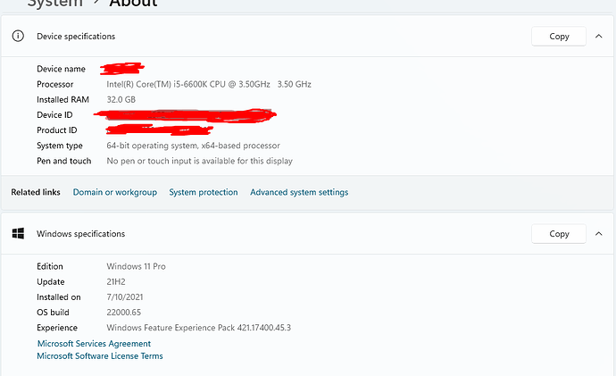This screenshot has width=616, height=376.
Task: Open System protection settings
Action: [204, 192]
